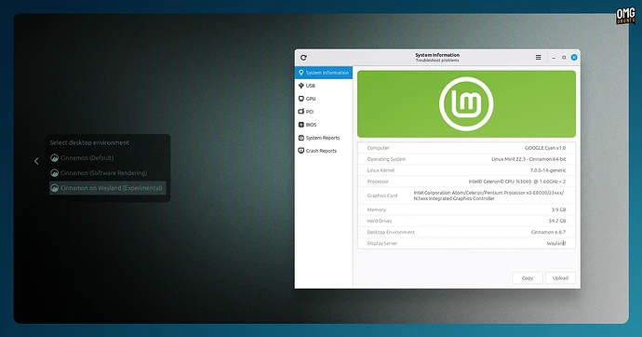Maximize the System Information window
Screen dimensions: 642x337
point(564,58)
